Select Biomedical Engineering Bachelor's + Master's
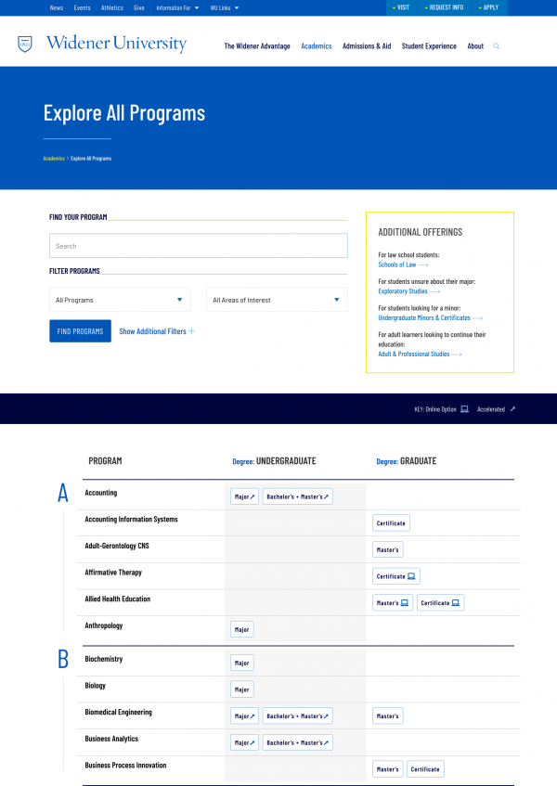 297,715
